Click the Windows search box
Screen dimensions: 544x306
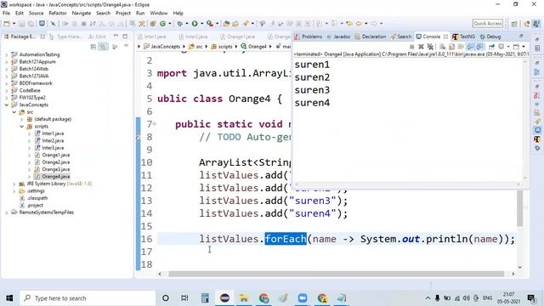(87, 298)
